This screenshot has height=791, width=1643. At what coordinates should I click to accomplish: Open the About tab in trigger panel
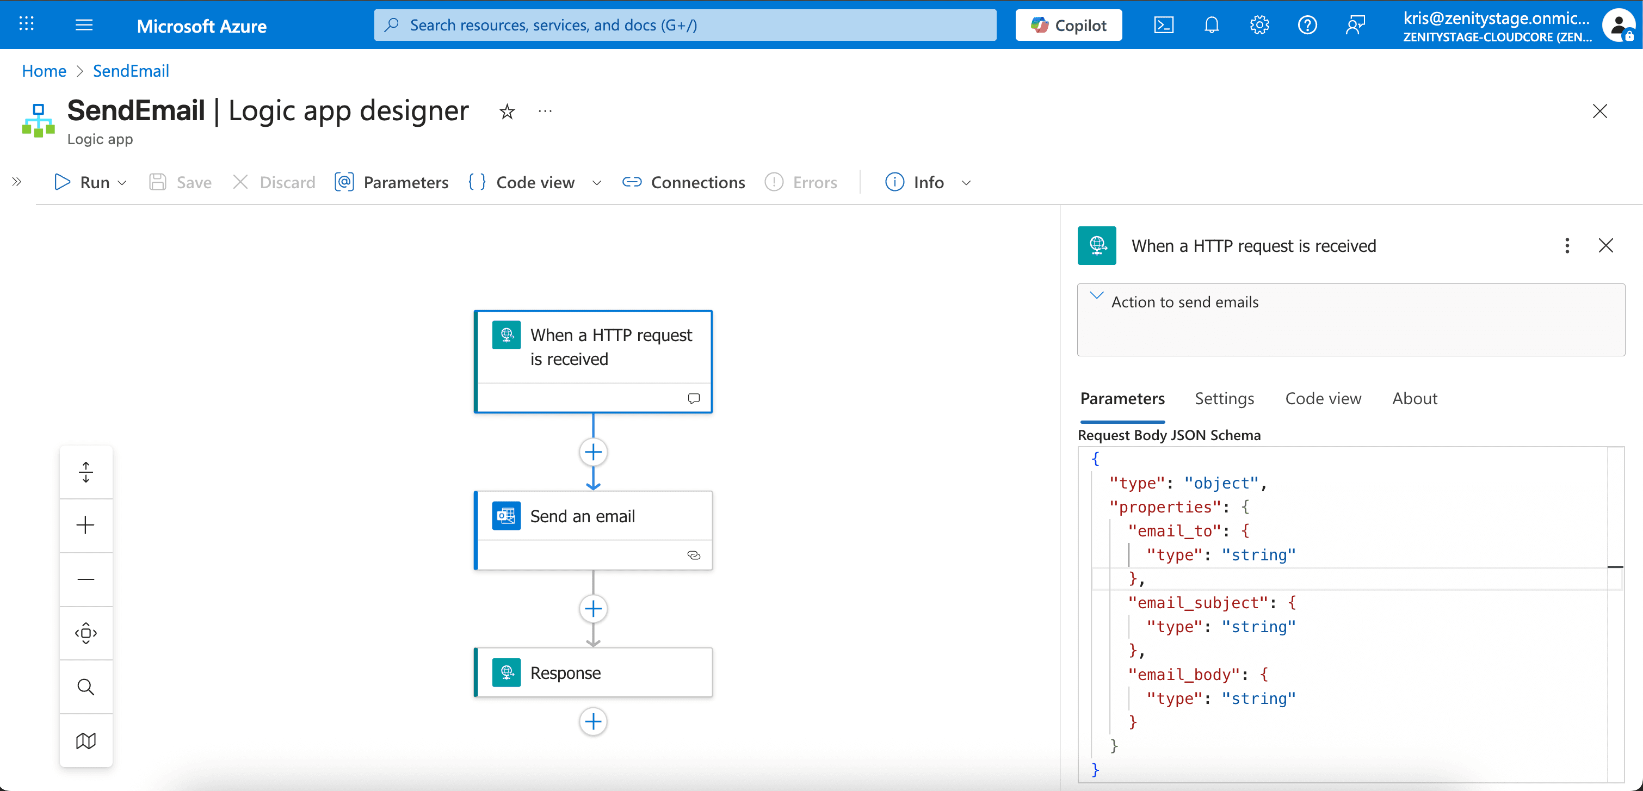point(1414,399)
